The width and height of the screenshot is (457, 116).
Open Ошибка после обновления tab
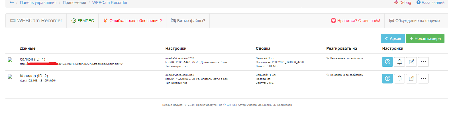tap(132, 21)
